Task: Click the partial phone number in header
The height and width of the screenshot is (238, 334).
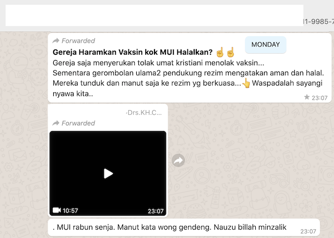Action: [x=319, y=21]
